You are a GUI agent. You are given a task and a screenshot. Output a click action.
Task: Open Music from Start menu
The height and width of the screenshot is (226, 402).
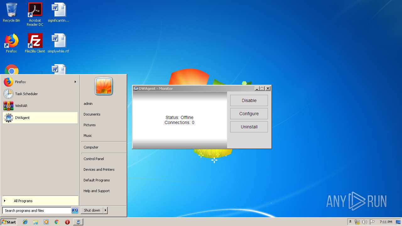pyautogui.click(x=88, y=136)
